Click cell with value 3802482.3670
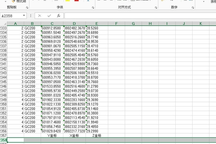Screen dimensions: 216x144 (x=75, y=28)
